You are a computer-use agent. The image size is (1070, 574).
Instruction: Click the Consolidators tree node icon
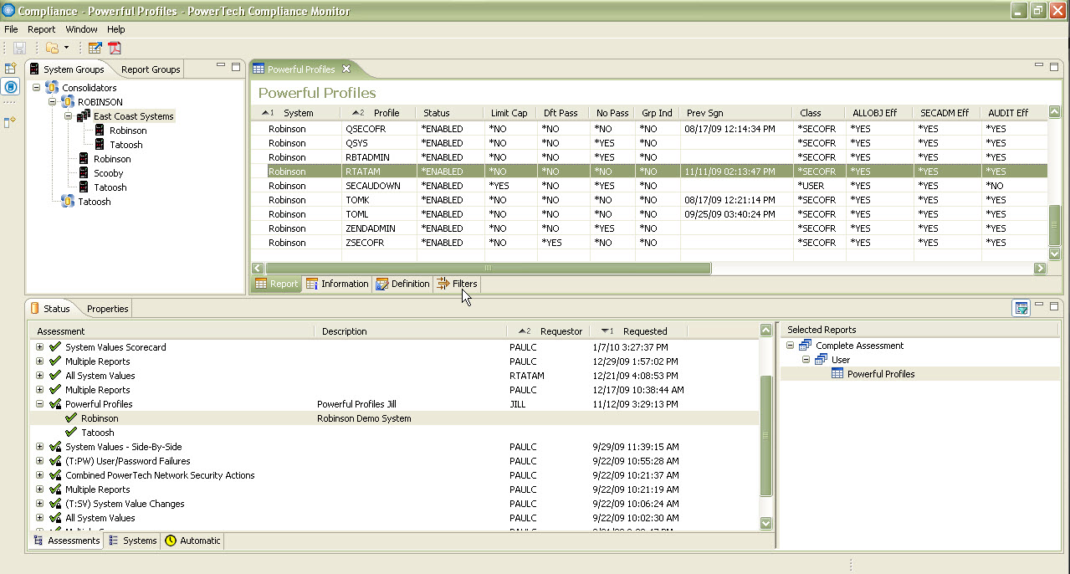coord(52,88)
